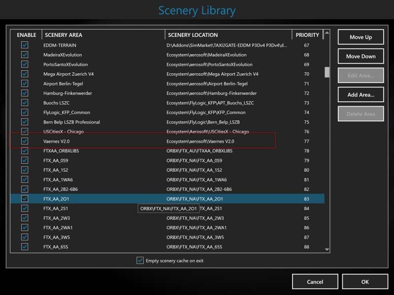Click the scroll up arrow of list

click(x=327, y=32)
